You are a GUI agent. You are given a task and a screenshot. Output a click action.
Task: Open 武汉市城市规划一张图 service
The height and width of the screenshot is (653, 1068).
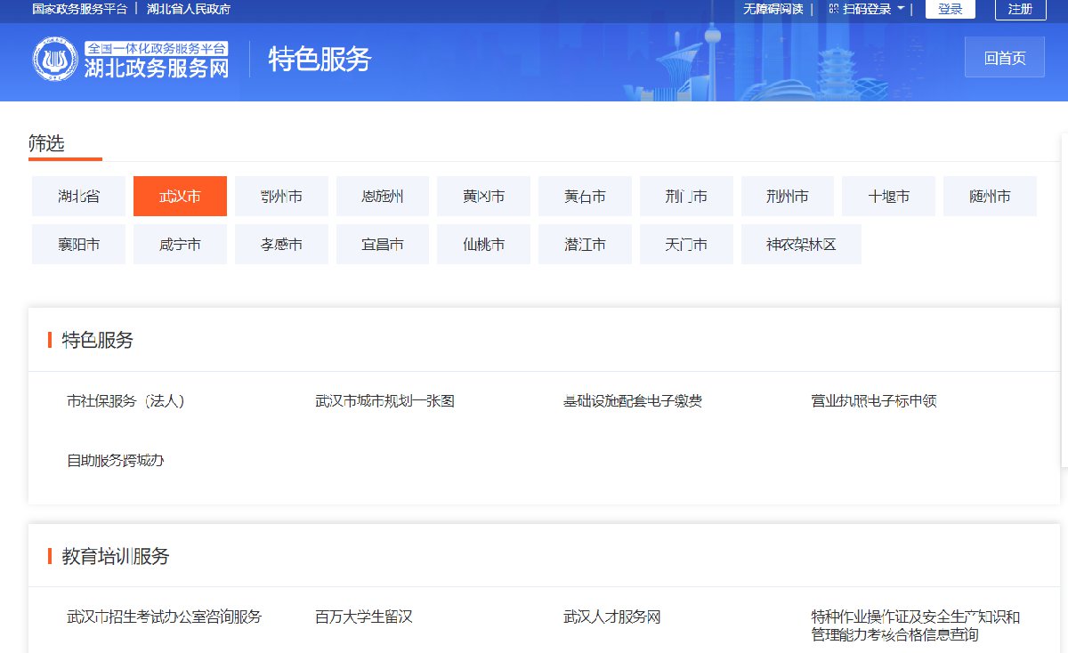click(x=384, y=401)
